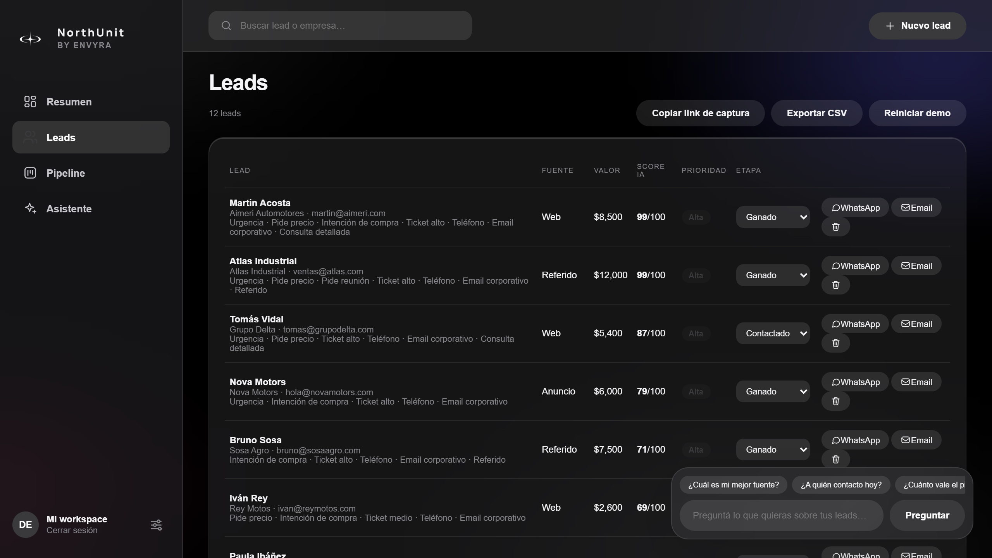992x558 pixels.
Task: Open workspace settings sliders icon
Action: [156, 525]
